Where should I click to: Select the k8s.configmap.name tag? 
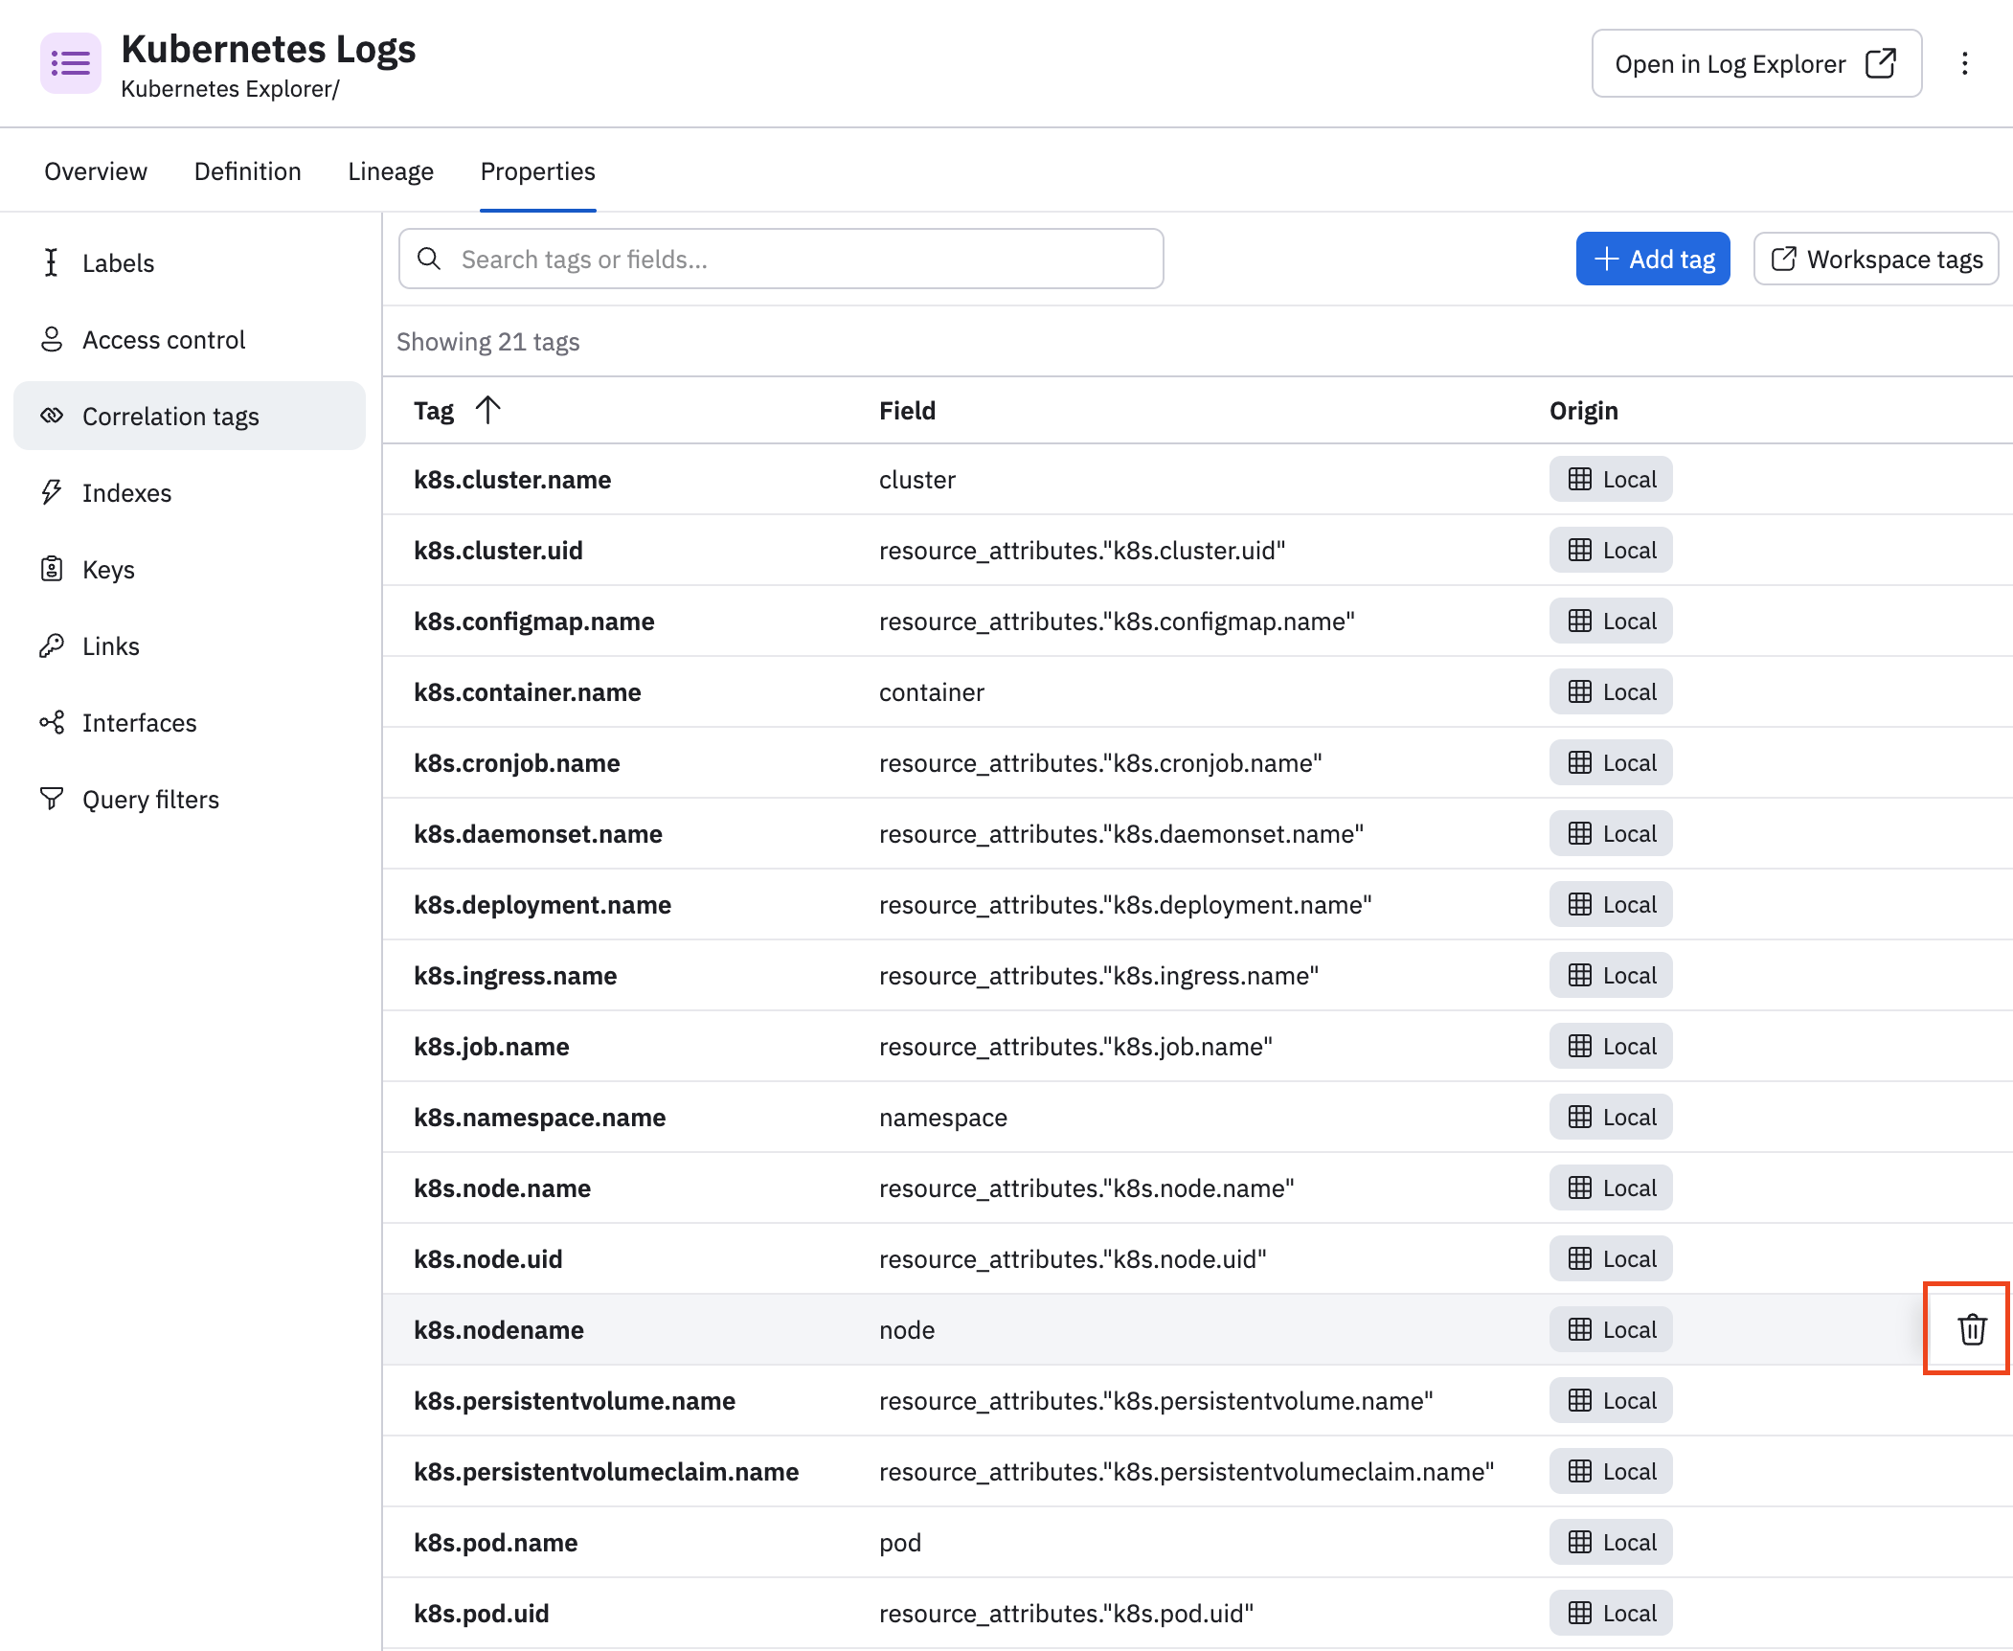pyautogui.click(x=533, y=621)
